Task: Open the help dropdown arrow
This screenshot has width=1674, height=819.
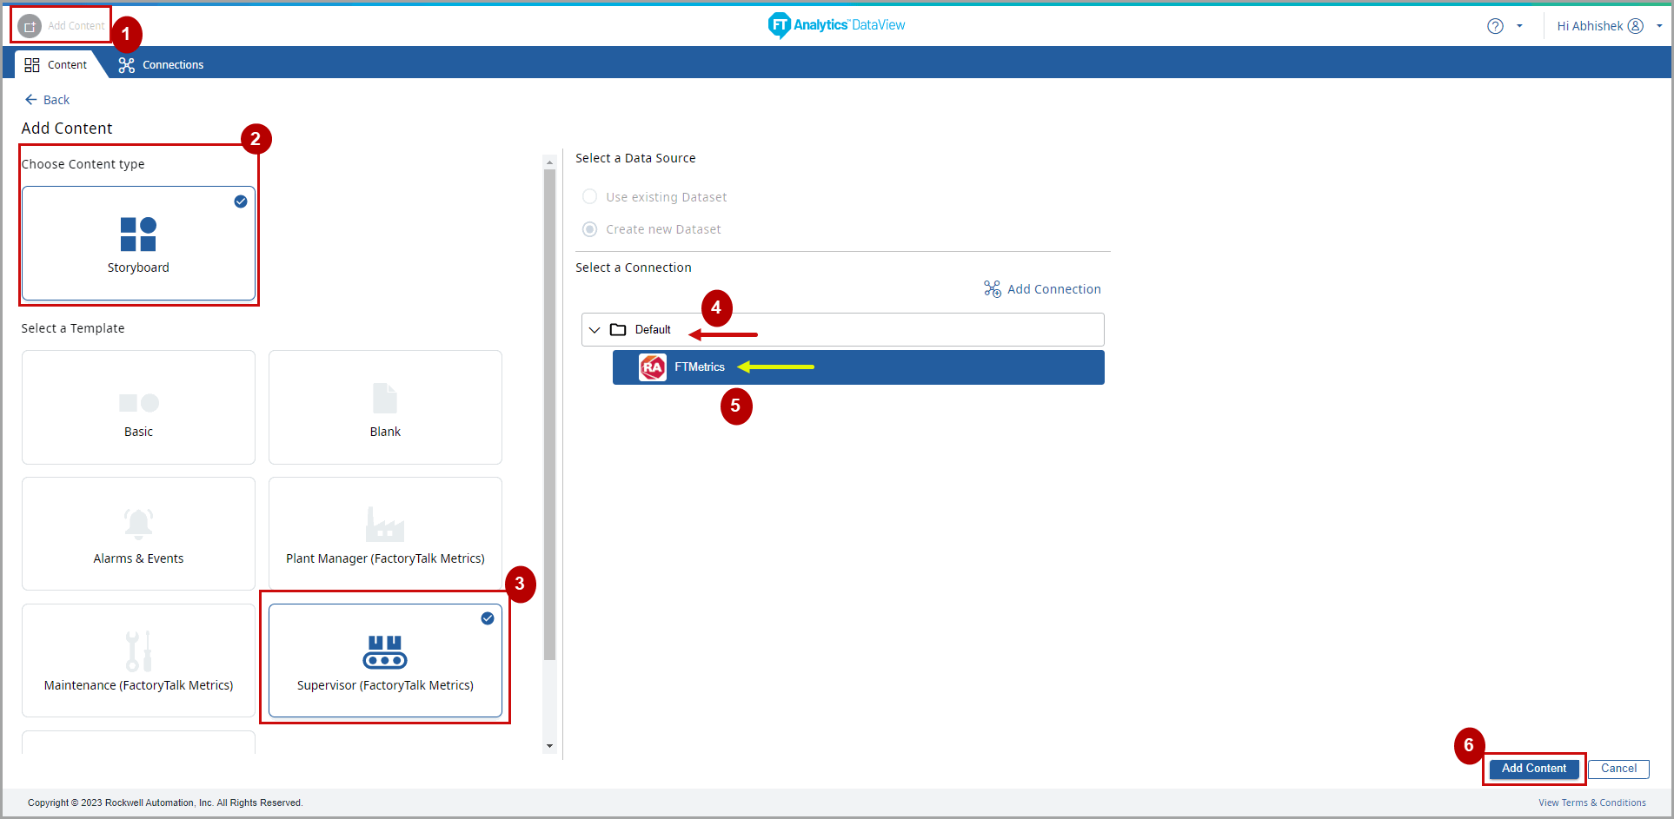Action: (1519, 26)
